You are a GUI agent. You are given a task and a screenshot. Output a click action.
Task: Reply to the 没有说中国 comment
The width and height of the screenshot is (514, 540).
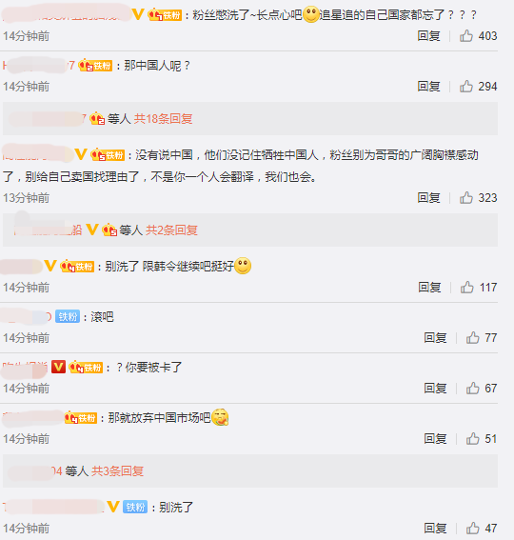(x=428, y=198)
